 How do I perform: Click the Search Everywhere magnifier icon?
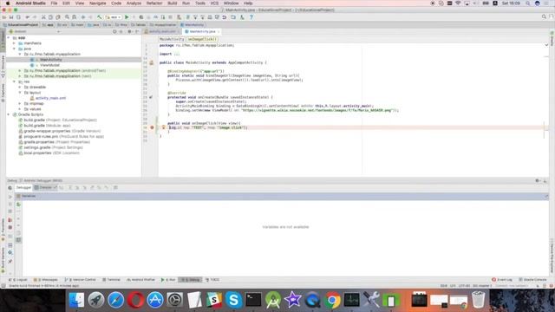(x=544, y=16)
